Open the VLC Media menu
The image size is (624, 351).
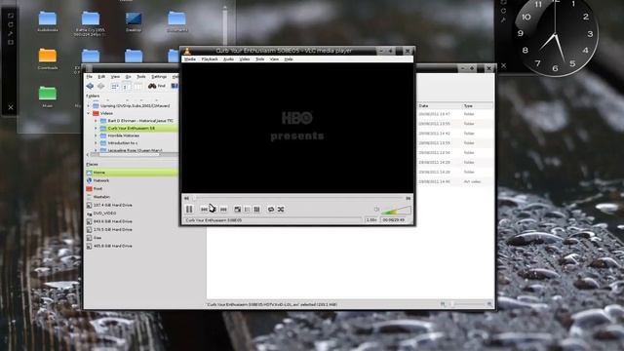(x=190, y=58)
